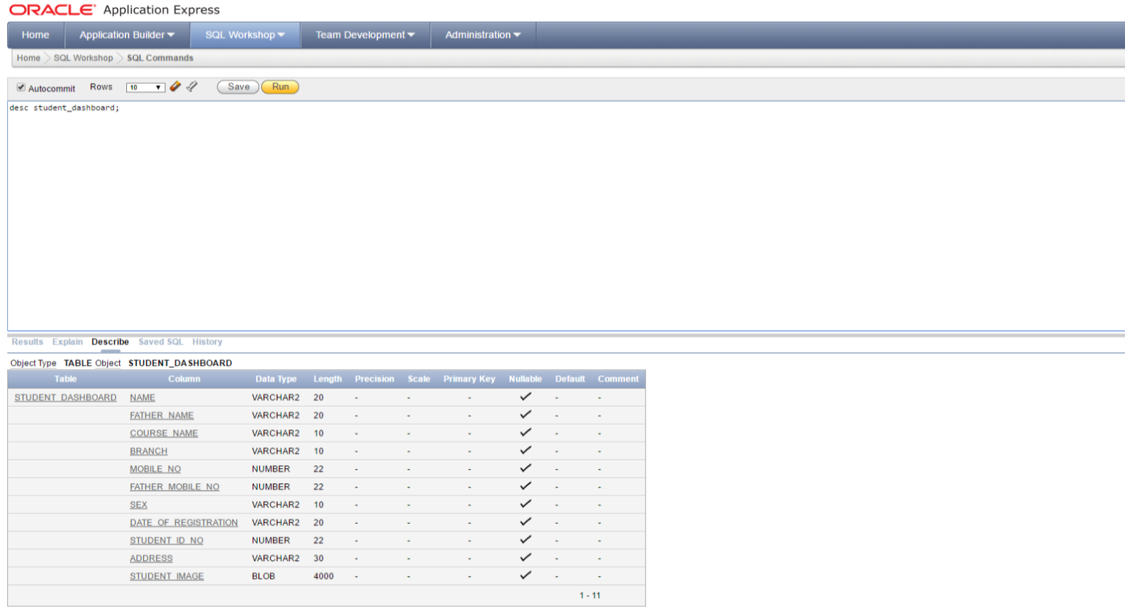Click the Save button
1125x607 pixels.
[237, 86]
